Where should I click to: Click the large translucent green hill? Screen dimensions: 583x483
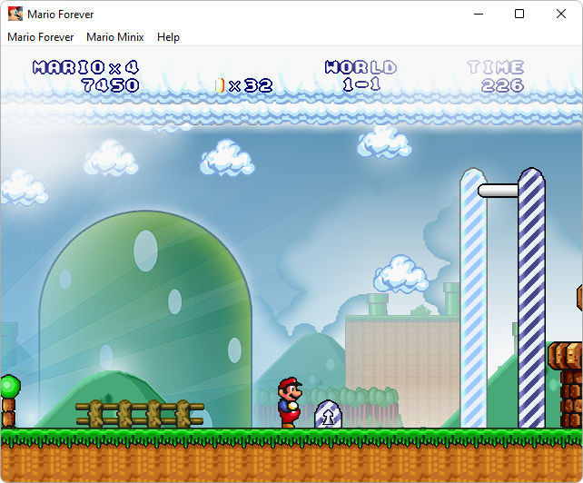click(145, 300)
